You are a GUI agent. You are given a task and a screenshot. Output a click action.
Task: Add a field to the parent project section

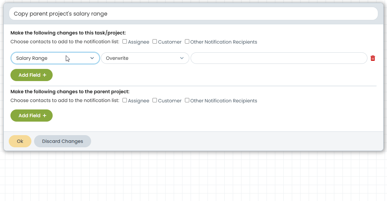pyautogui.click(x=32, y=116)
